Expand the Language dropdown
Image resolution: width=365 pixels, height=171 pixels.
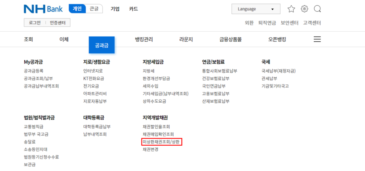(x=256, y=9)
